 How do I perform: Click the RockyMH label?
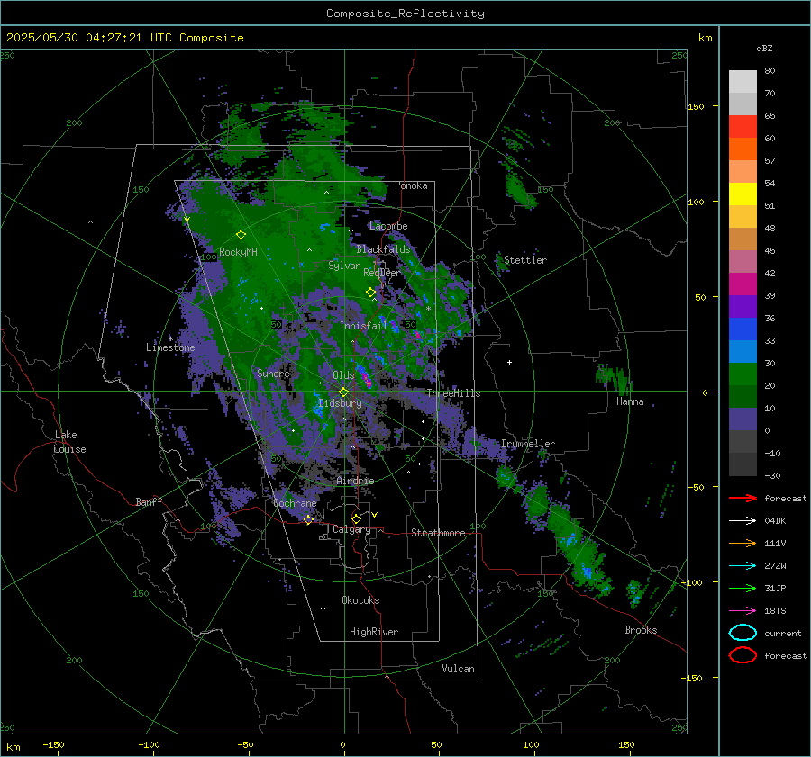[238, 252]
